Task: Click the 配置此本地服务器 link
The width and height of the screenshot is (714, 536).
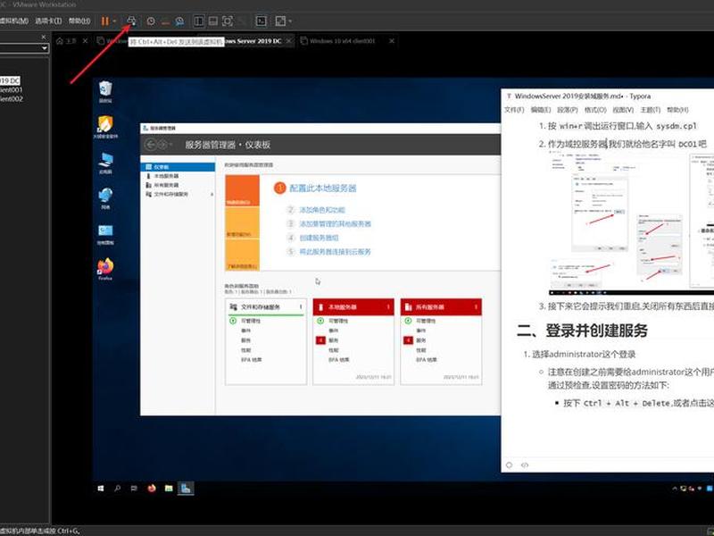Action: pos(323,188)
